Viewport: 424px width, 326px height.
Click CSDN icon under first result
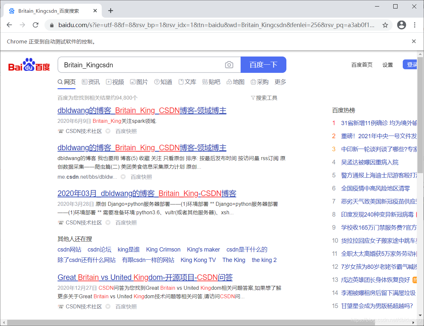61,131
